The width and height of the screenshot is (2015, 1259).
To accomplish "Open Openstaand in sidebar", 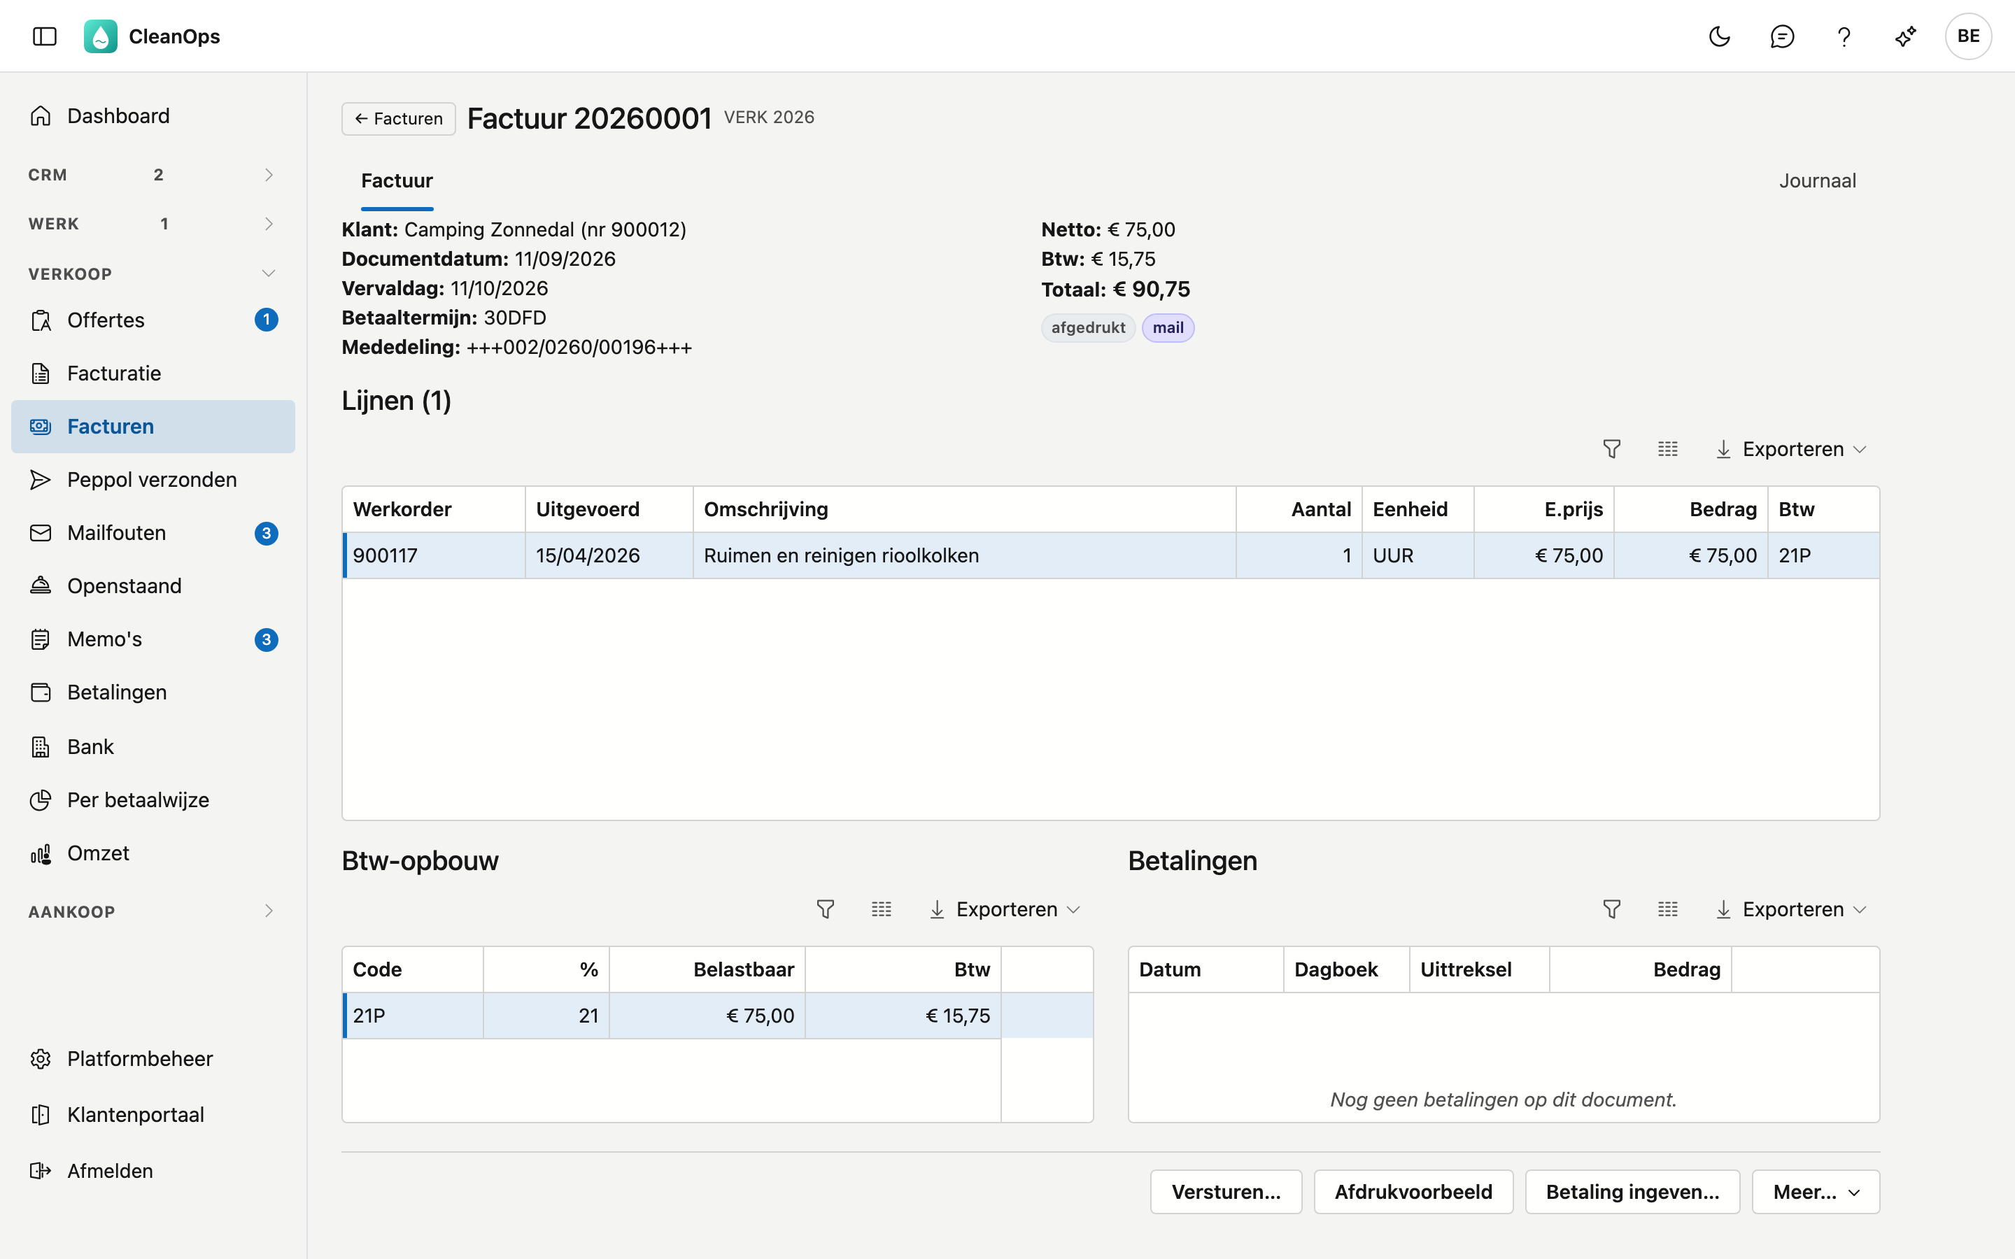I will (x=153, y=586).
